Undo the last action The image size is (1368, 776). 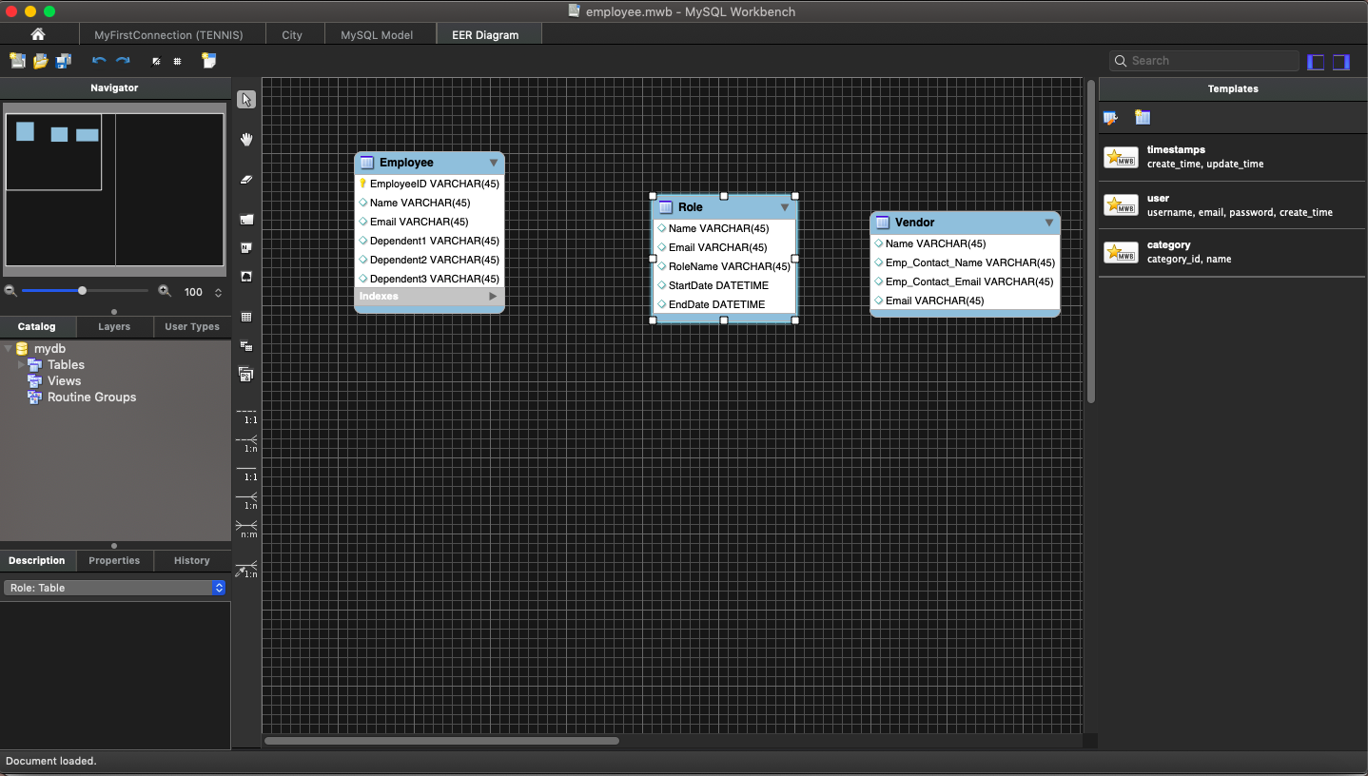(99, 61)
